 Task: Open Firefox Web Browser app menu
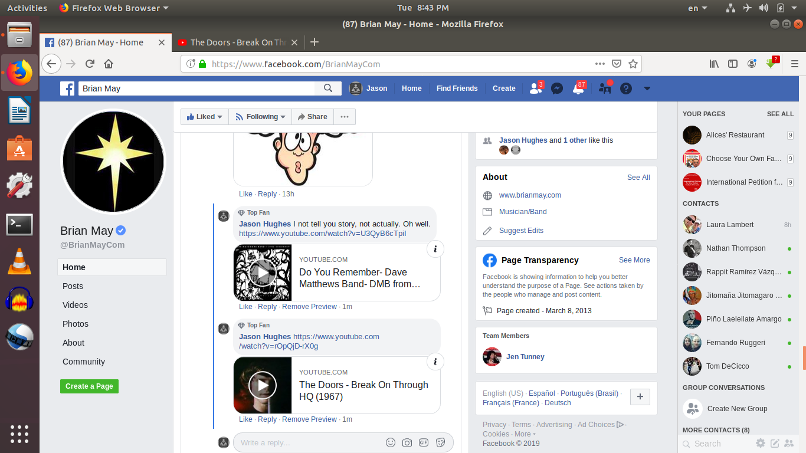[113, 8]
